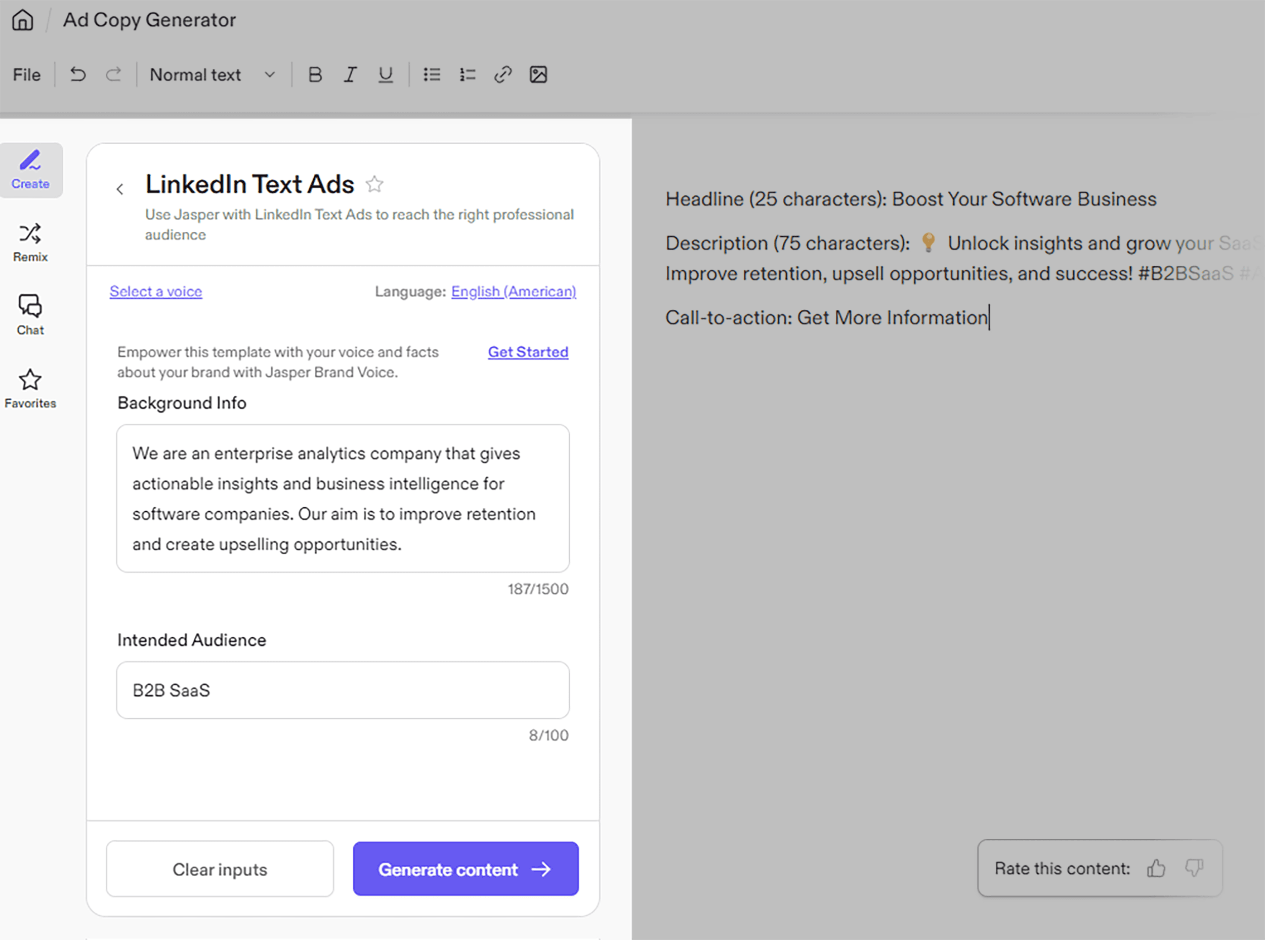Image resolution: width=1265 pixels, height=940 pixels.
Task: Insert an image into the document
Action: pos(538,74)
